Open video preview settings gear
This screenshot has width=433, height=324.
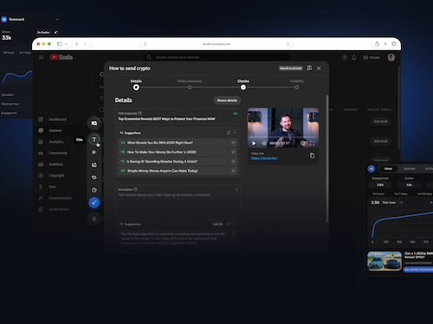pos(302,143)
